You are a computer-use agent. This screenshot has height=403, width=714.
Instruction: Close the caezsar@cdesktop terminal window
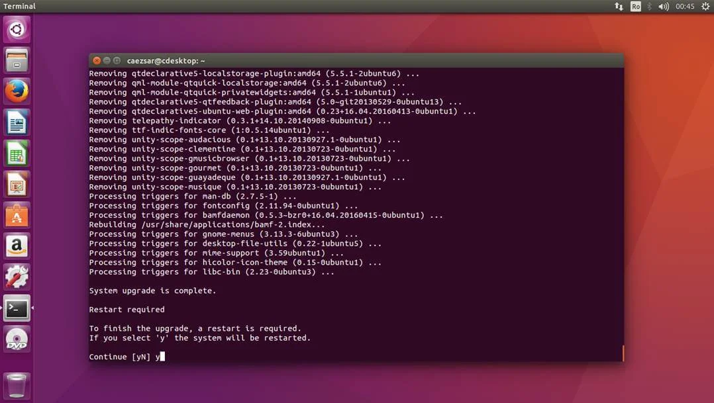click(x=97, y=60)
